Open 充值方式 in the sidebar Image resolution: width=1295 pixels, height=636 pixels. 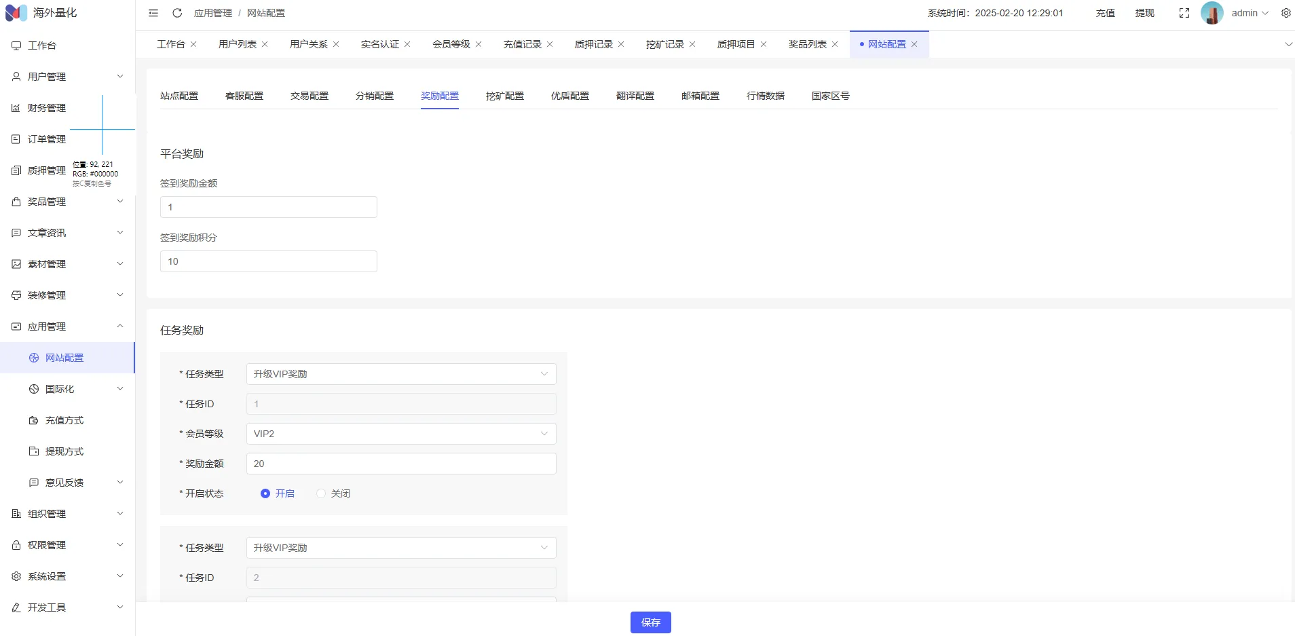(x=64, y=420)
